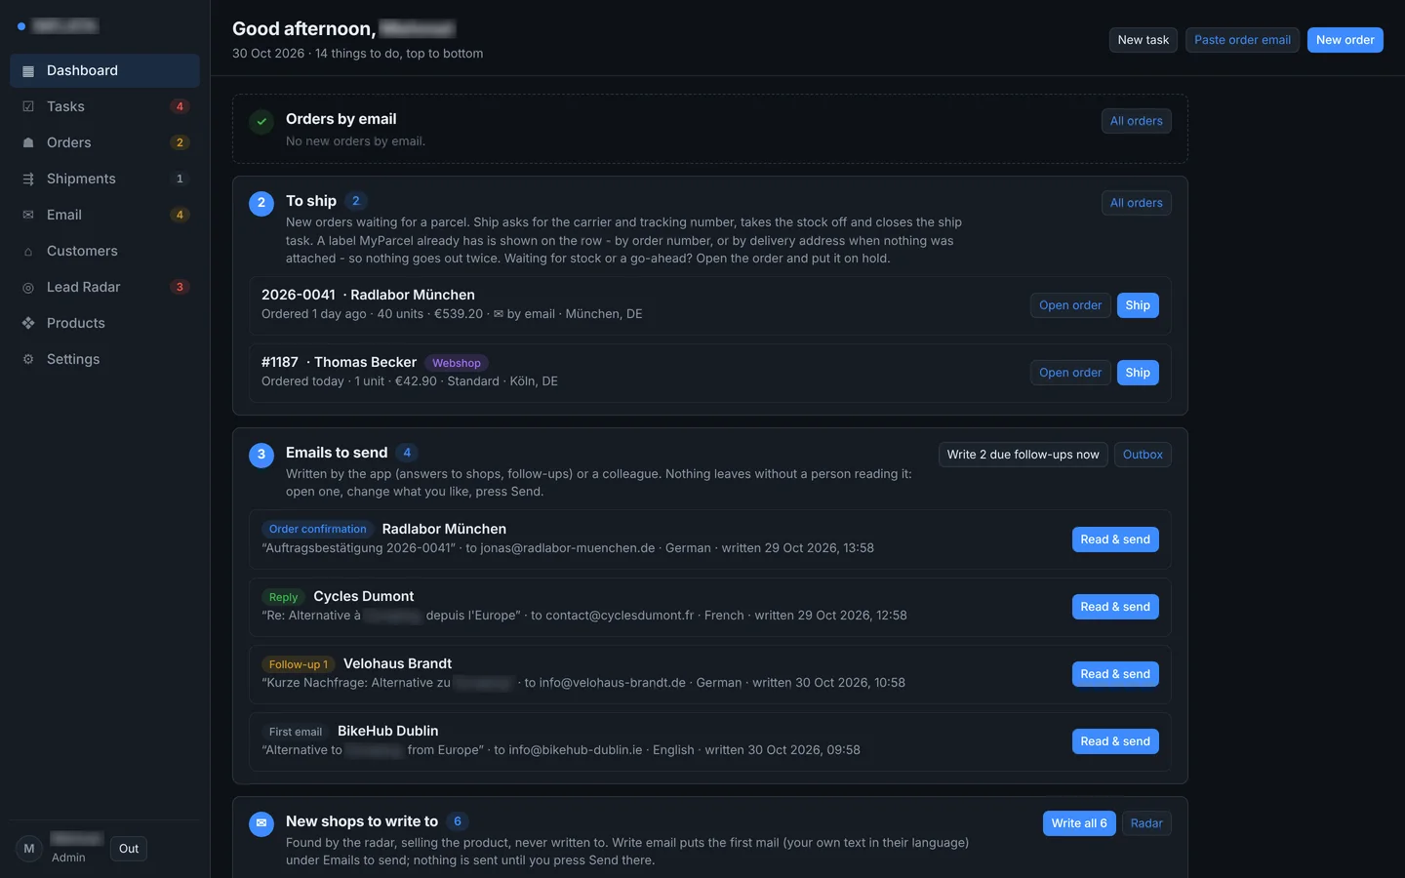This screenshot has height=878, width=1405.
Task: Click Paste order email button
Action: click(1242, 40)
